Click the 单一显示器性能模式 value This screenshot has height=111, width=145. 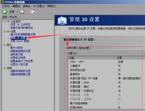(129, 78)
